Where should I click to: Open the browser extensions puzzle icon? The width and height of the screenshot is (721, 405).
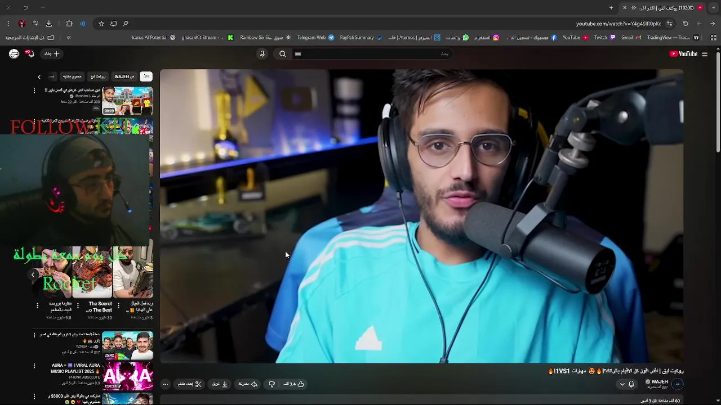coord(69,24)
